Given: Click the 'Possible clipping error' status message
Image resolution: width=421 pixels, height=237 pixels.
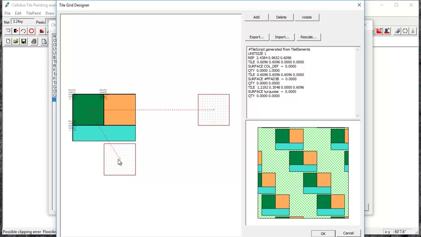Looking at the screenshot, I should click(22, 232).
